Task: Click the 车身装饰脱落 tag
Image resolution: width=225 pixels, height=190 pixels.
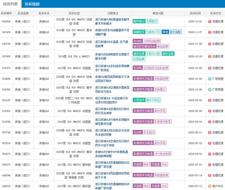Action: pyautogui.click(x=162, y=122)
